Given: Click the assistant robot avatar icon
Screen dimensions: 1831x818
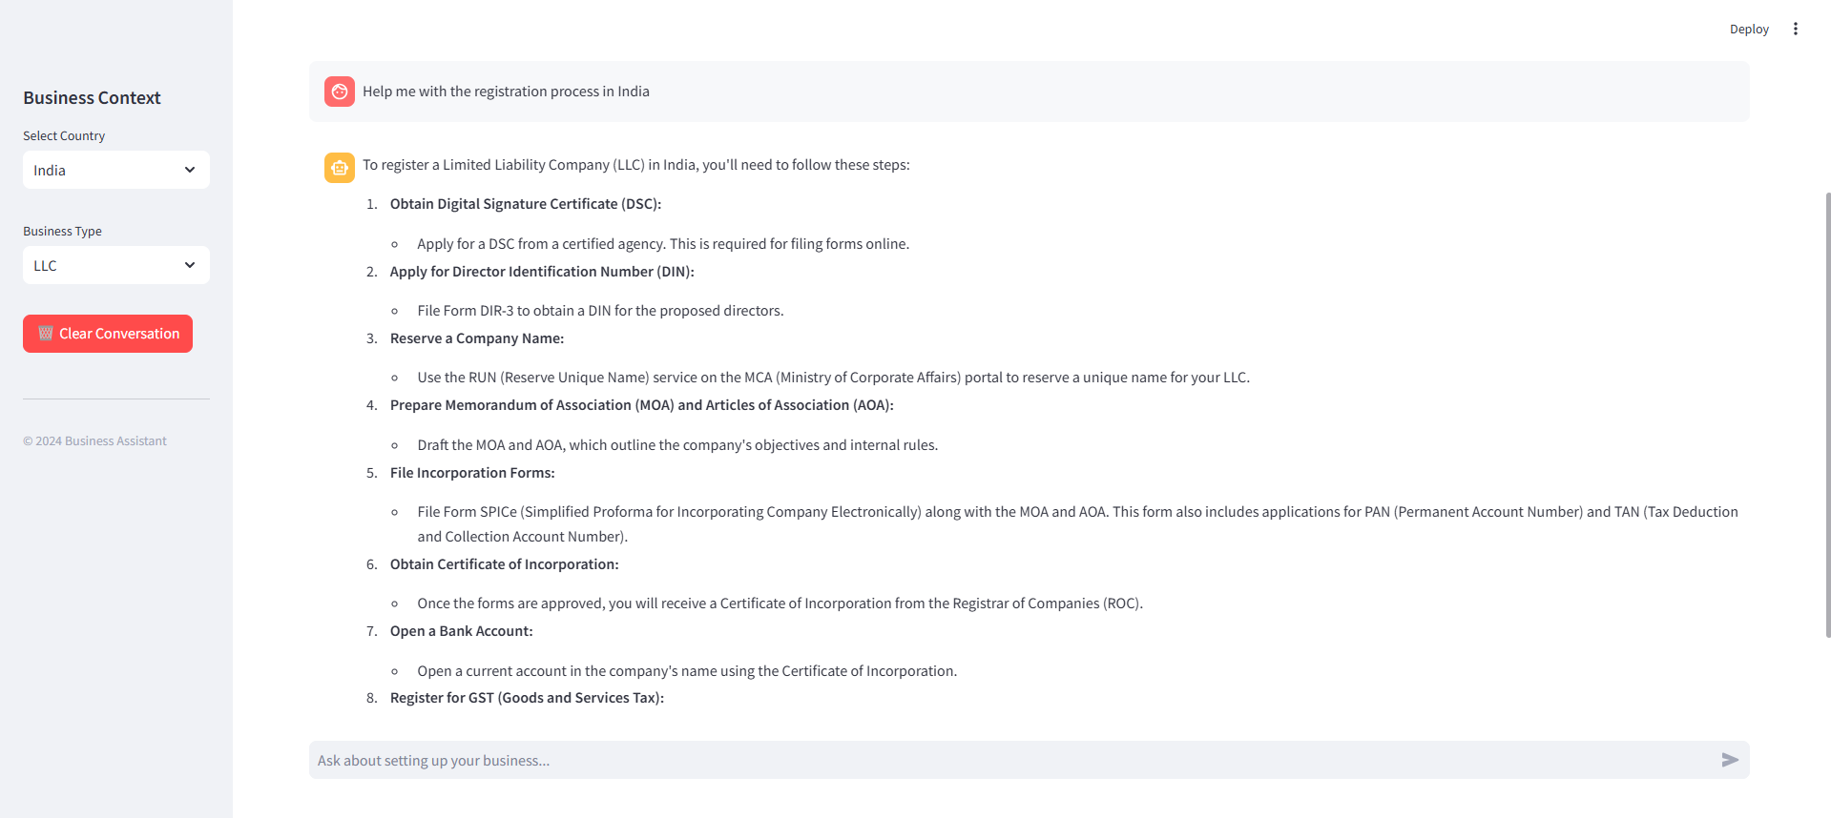Looking at the screenshot, I should [x=340, y=168].
